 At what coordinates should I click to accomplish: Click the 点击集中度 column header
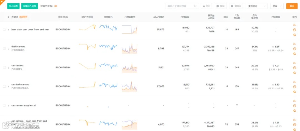point(255,17)
